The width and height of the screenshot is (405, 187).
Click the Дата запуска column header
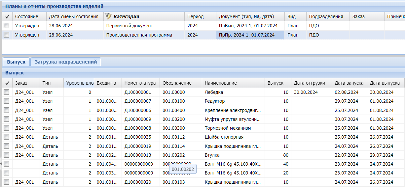(349, 83)
